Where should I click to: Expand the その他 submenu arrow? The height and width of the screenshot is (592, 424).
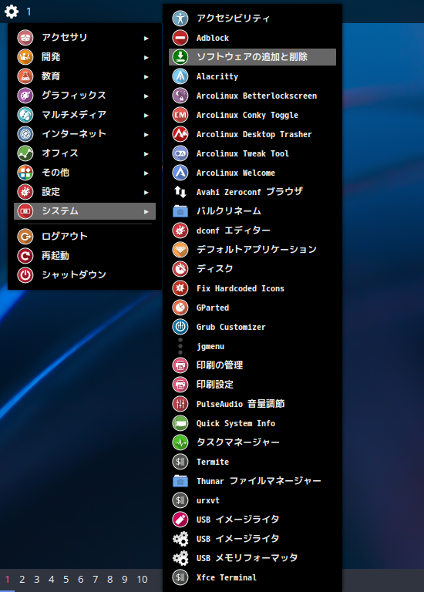pyautogui.click(x=146, y=173)
